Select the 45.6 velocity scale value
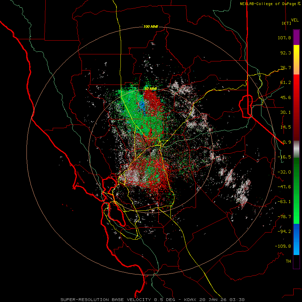The height and width of the screenshot is (302, 302). pos(286,97)
